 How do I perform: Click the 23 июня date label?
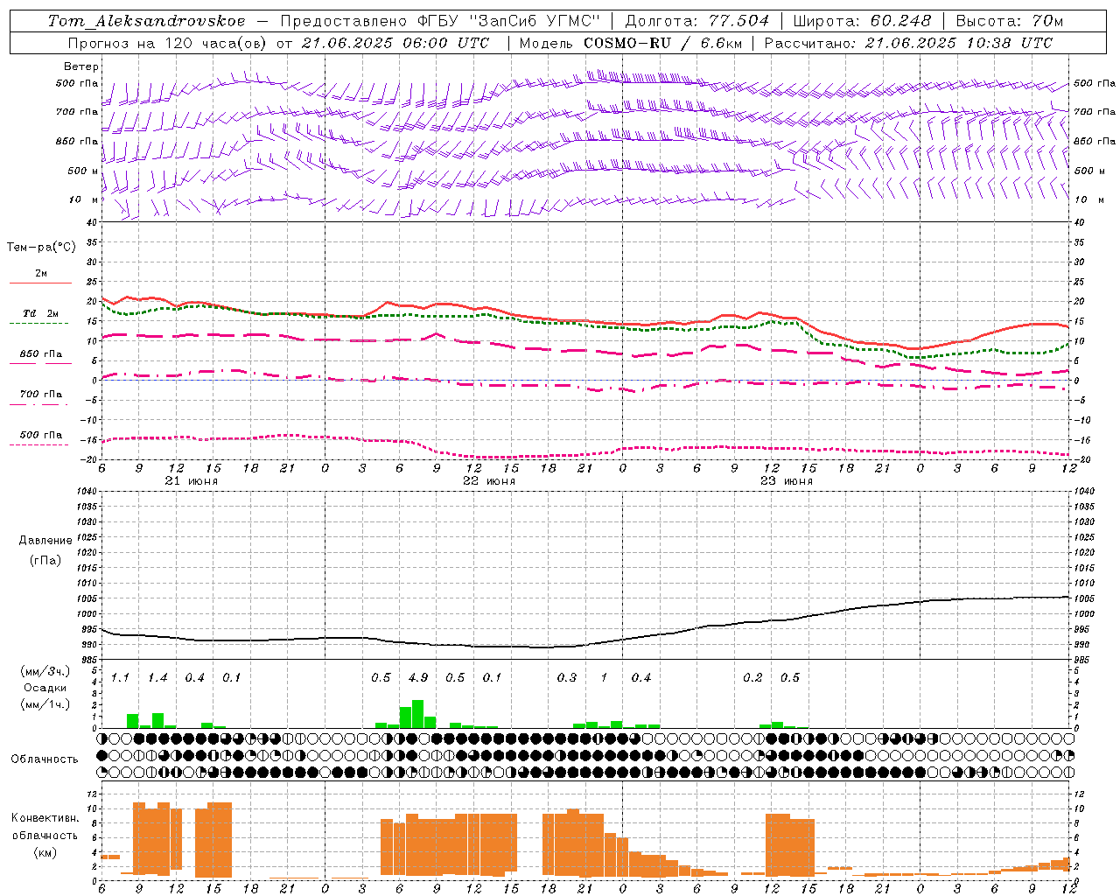click(787, 481)
